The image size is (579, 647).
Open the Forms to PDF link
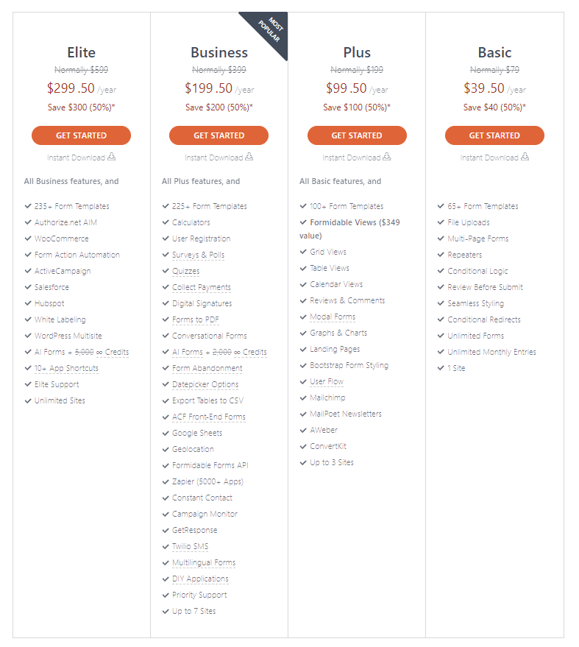196,319
